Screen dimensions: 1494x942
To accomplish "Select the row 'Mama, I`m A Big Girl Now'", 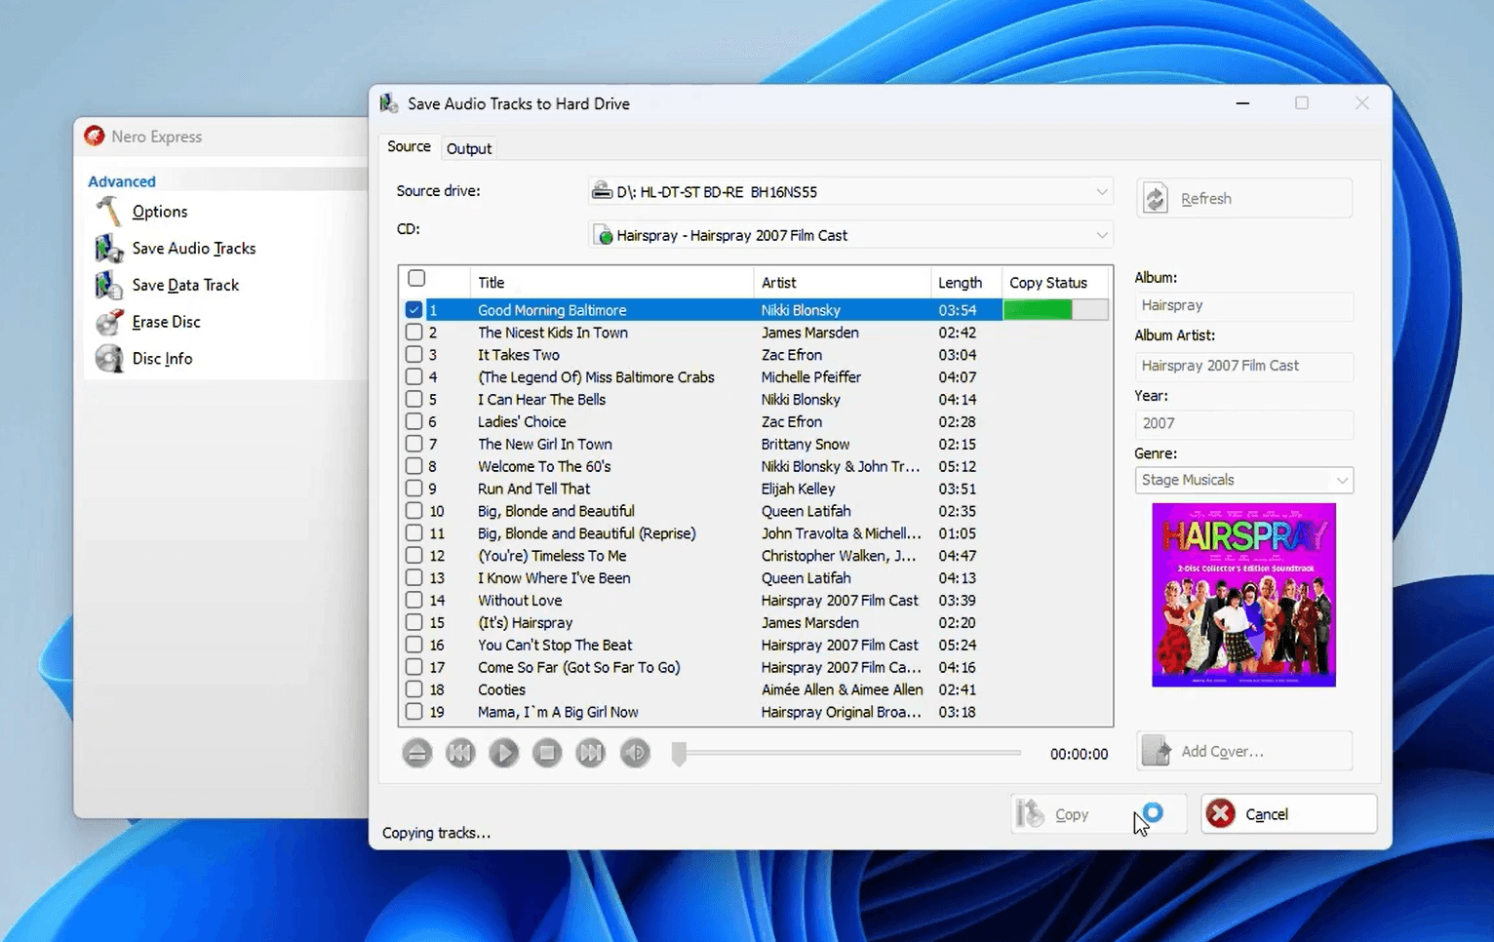I will pos(756,712).
